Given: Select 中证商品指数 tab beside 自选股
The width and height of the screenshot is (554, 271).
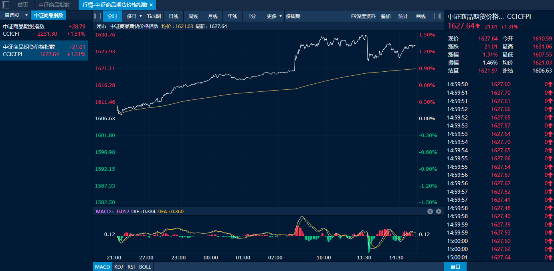Looking at the screenshot, I should 49,15.
